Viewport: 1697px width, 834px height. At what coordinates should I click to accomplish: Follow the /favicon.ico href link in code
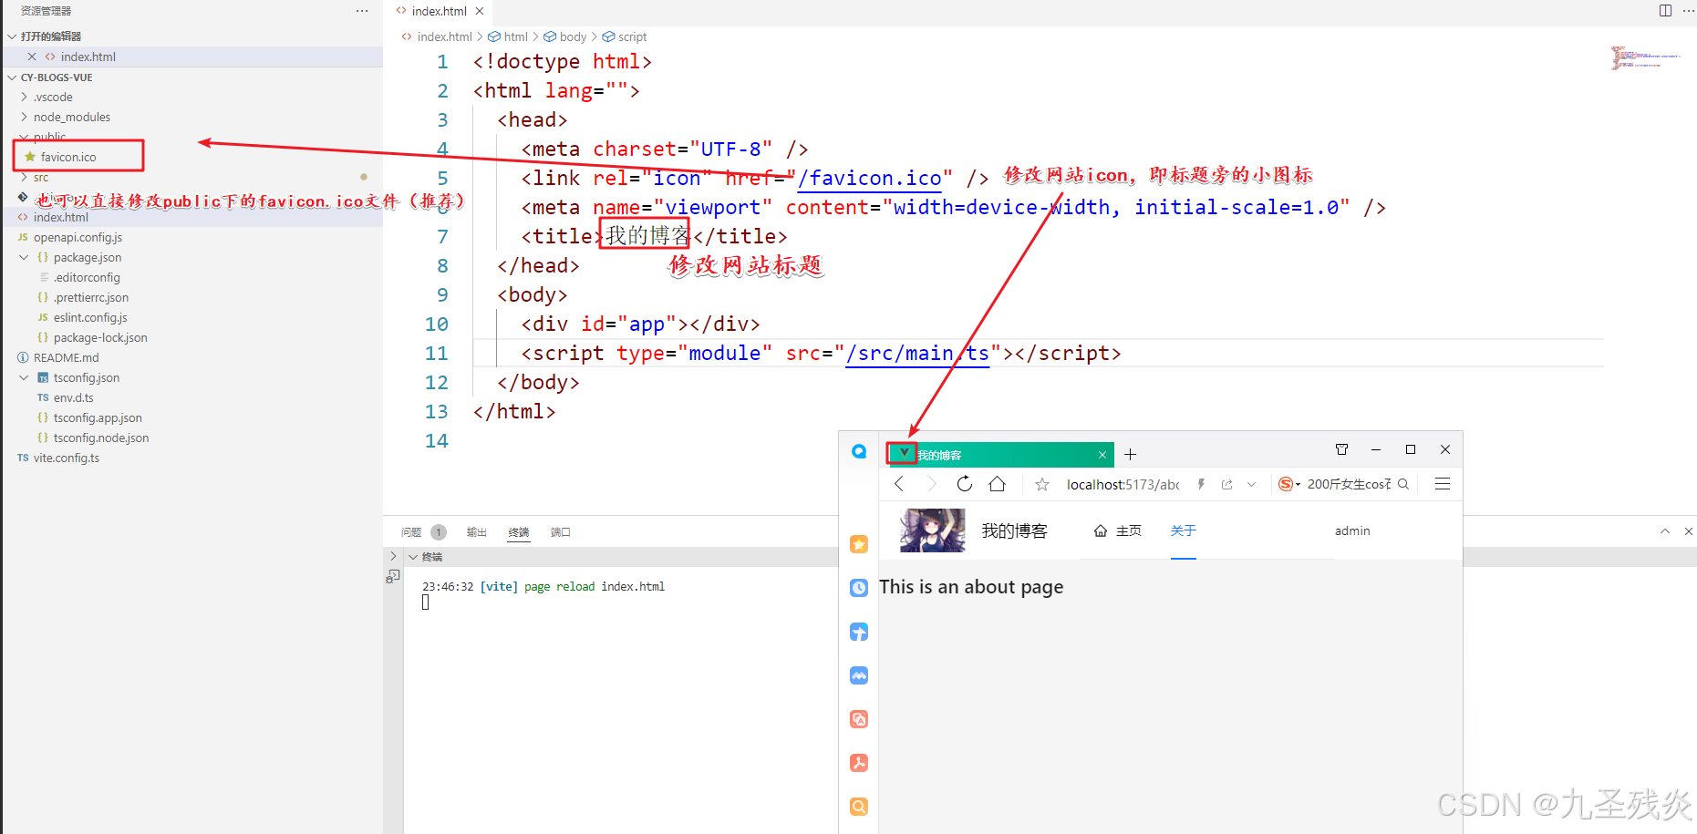(869, 179)
